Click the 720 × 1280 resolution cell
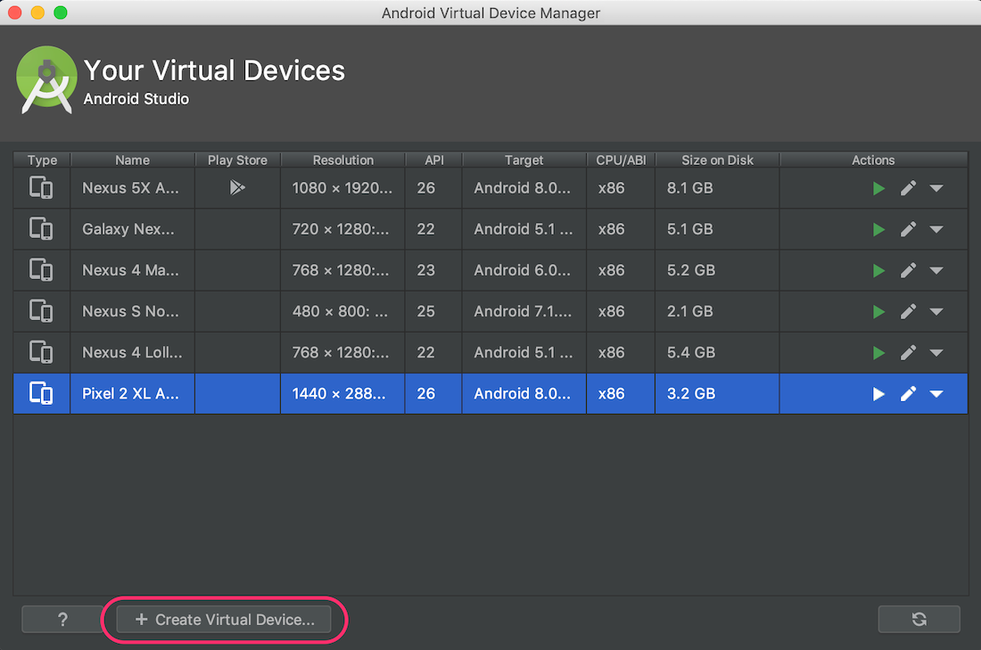Screen dimensions: 981x650 click(341, 230)
